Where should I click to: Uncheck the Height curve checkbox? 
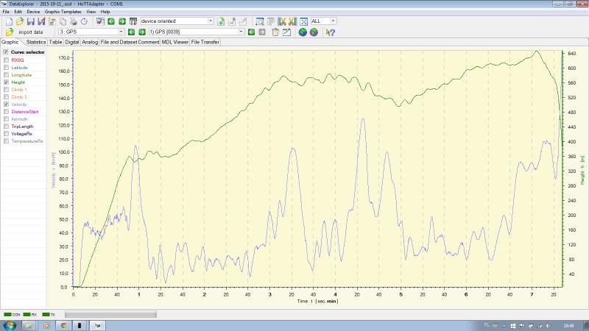pyautogui.click(x=7, y=82)
